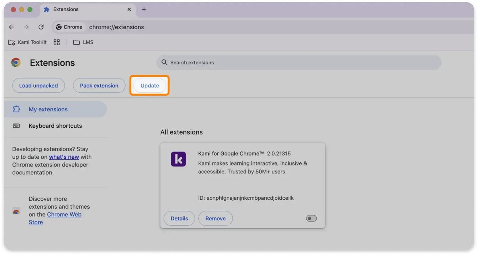Remove the Kami for Google Chrome extension

[x=215, y=219]
